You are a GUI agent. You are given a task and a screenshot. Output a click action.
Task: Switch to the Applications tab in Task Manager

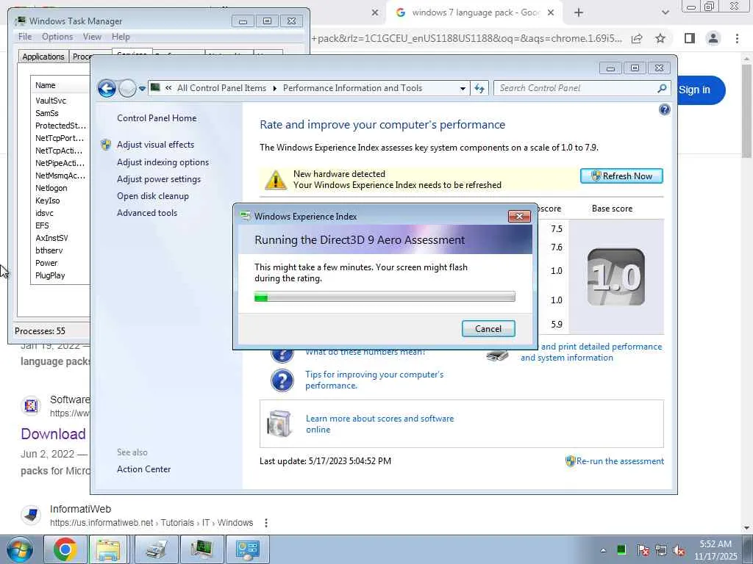click(43, 57)
